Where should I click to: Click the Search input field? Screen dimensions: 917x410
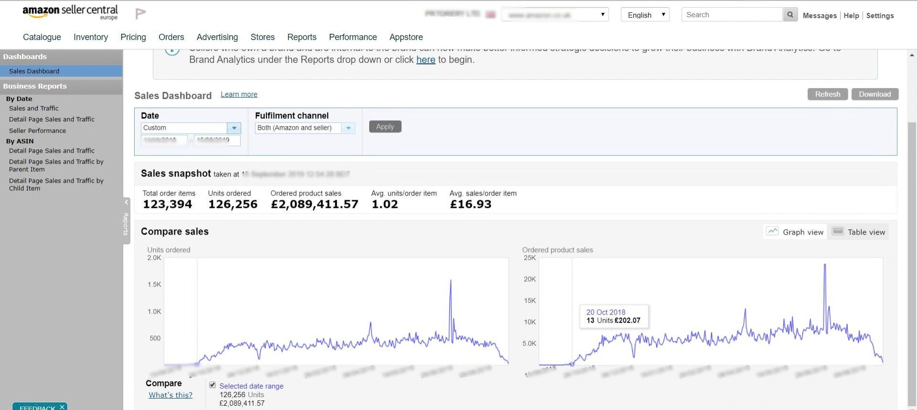pyautogui.click(x=732, y=15)
